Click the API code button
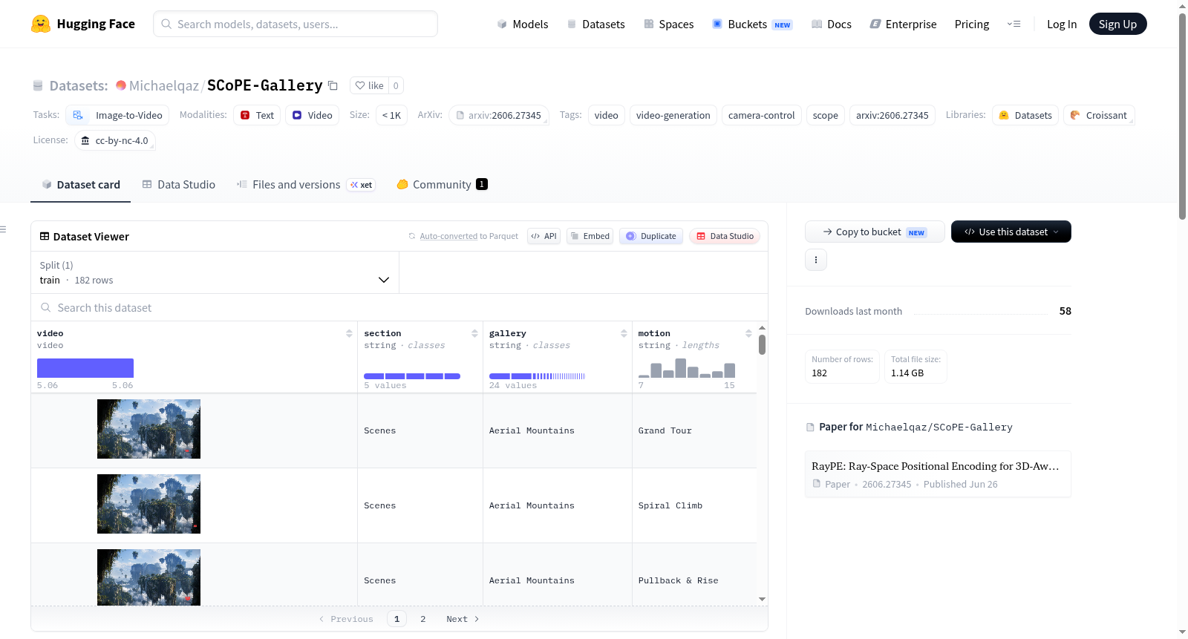Image resolution: width=1188 pixels, height=639 pixels. point(544,236)
